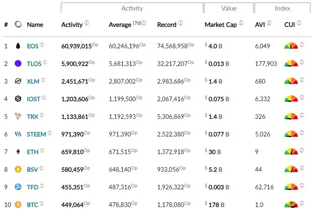The height and width of the screenshot is (212, 313).
Task: Click the average value 2,807,002
Action: click(122, 81)
